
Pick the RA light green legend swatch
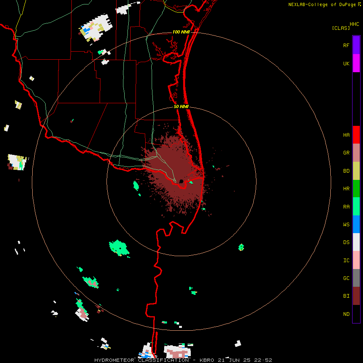(356, 207)
